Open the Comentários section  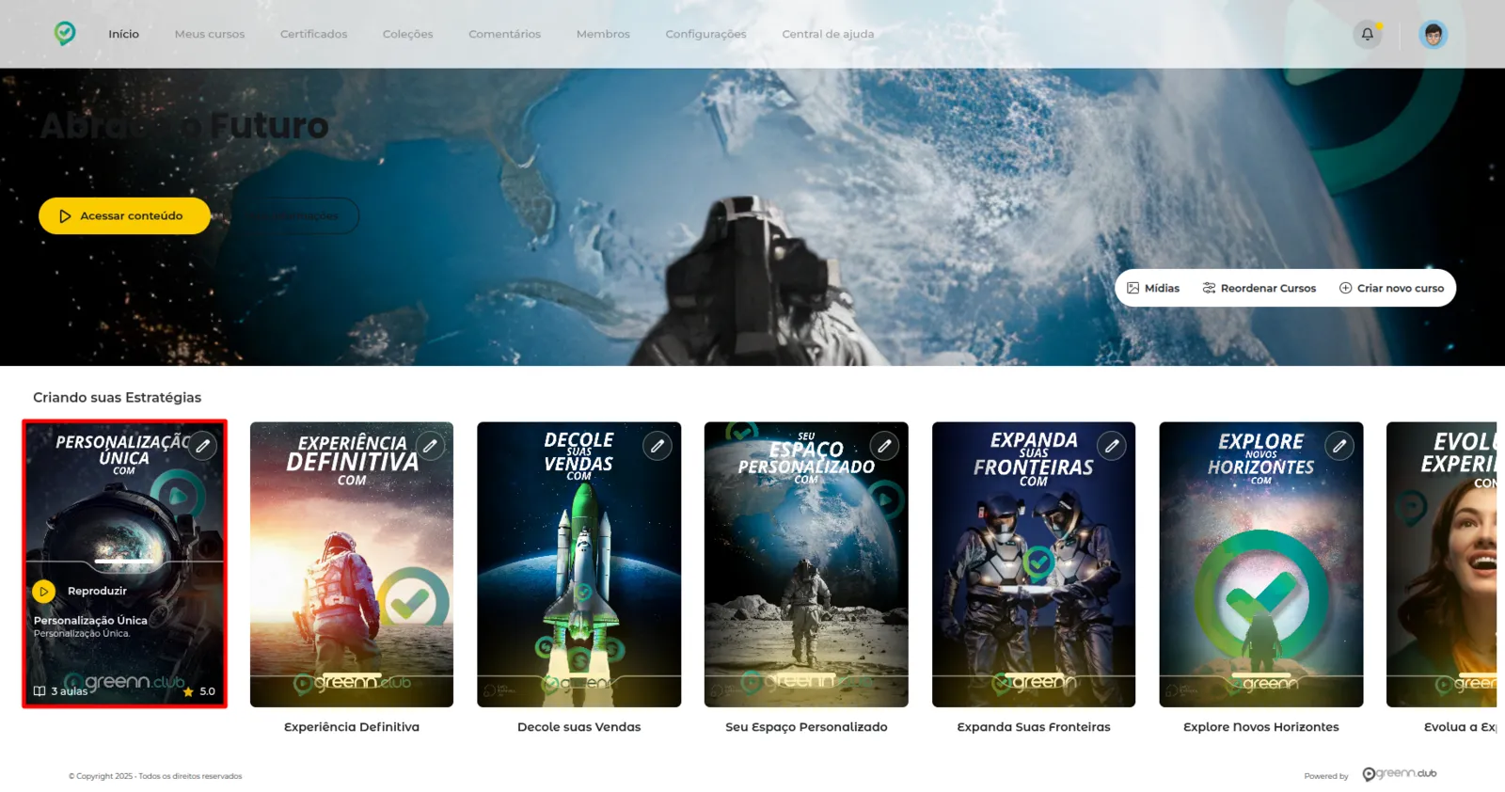(505, 34)
